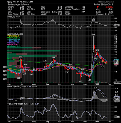Click the red down-arrow price change indicator
Screen dimensions: 121x123
[98, 7]
